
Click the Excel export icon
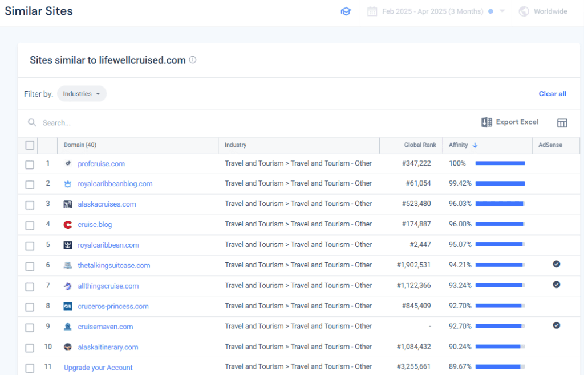point(486,122)
